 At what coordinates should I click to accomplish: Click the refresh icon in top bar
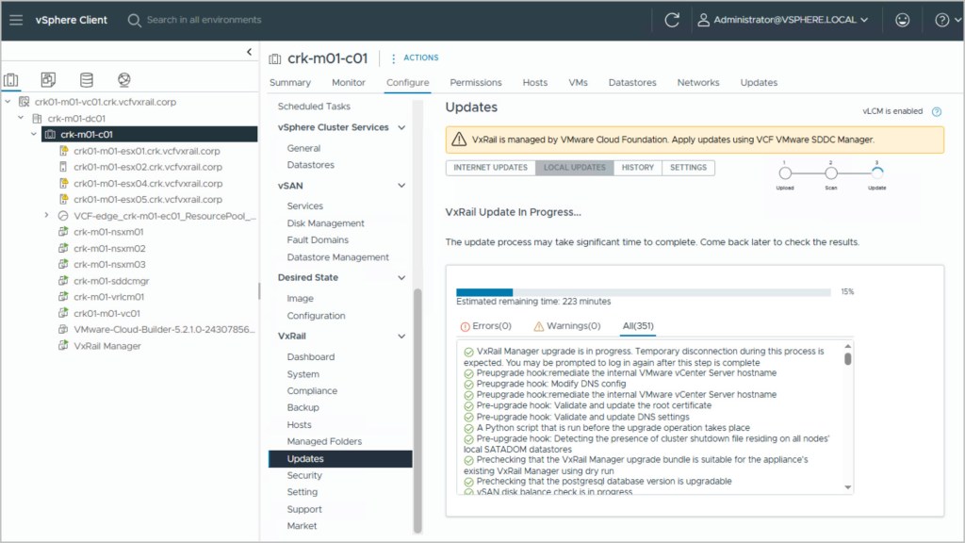[672, 20]
